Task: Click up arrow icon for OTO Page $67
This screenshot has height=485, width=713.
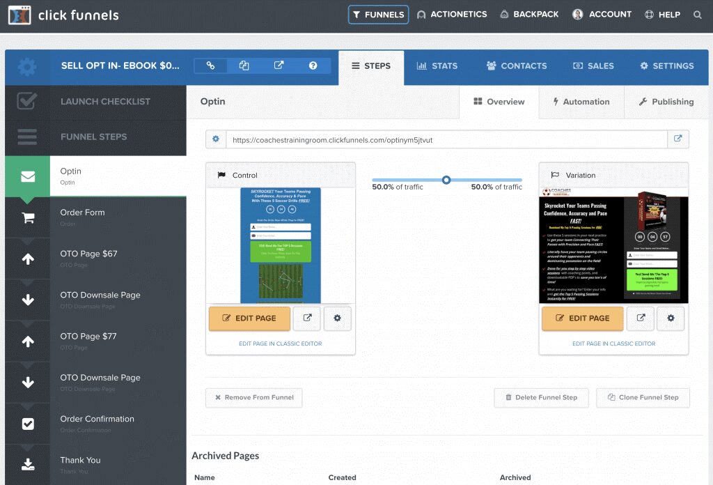Action: (x=28, y=259)
